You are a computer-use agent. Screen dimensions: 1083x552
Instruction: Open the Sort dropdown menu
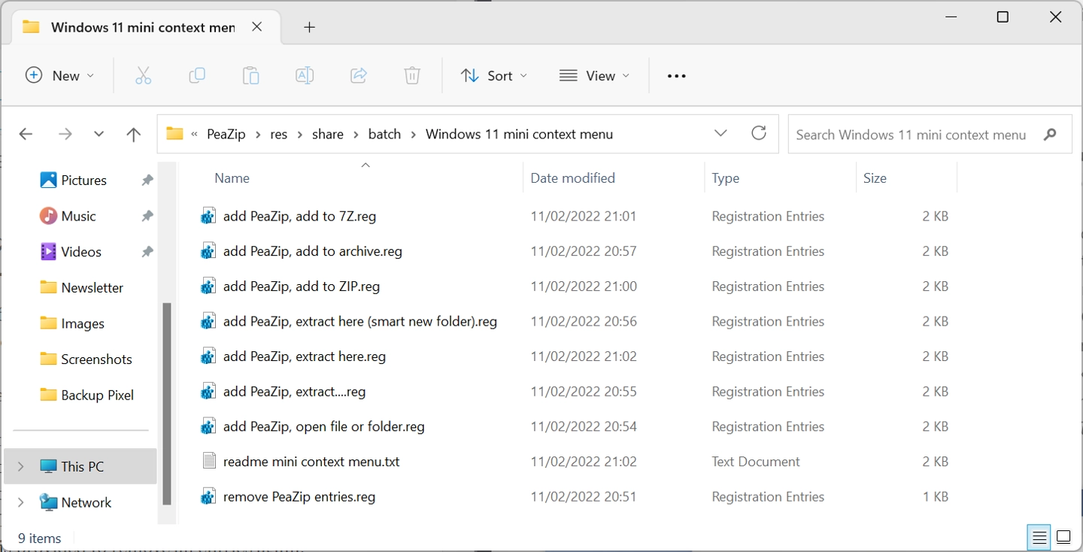coord(493,75)
